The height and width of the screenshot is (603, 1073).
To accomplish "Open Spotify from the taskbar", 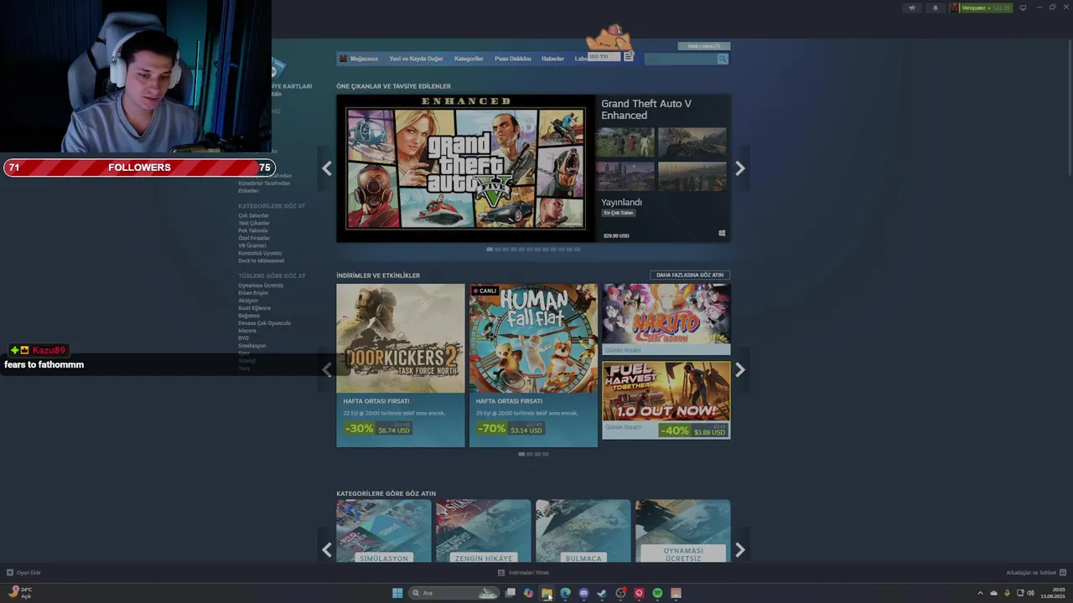I will tap(657, 593).
